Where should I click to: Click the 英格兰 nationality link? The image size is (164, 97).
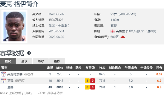[120, 31]
